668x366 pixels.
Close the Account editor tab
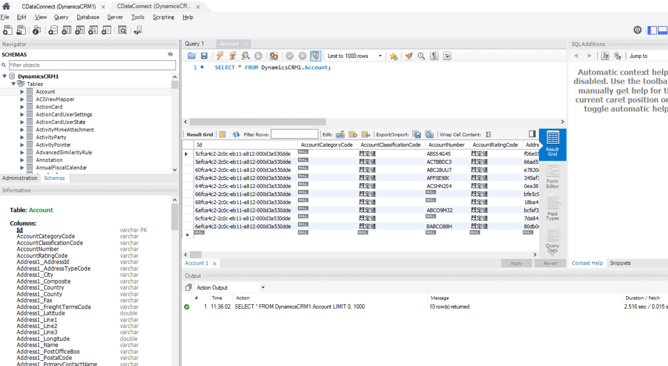click(x=245, y=44)
